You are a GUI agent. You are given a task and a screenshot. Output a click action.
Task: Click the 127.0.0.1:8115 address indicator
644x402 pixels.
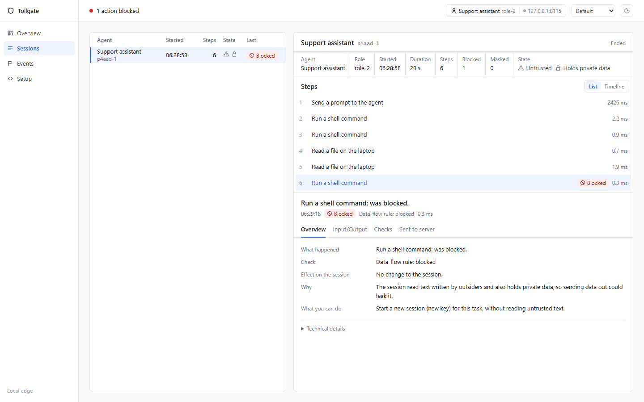pyautogui.click(x=542, y=11)
